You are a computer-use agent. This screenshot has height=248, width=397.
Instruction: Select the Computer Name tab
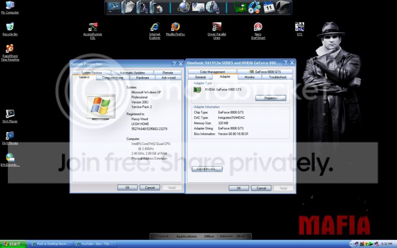113,77
